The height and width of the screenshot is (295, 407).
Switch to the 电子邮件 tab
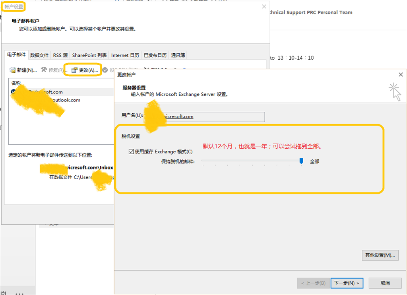pyautogui.click(x=16, y=54)
